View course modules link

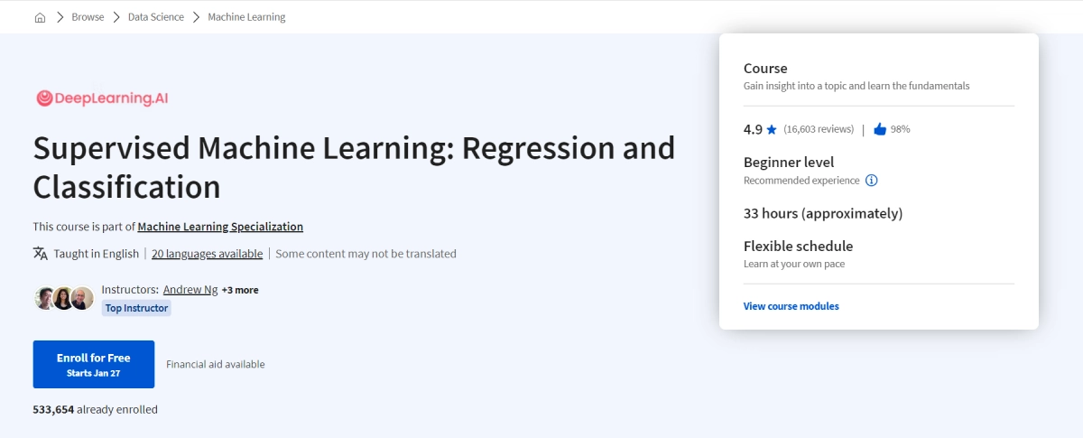791,306
